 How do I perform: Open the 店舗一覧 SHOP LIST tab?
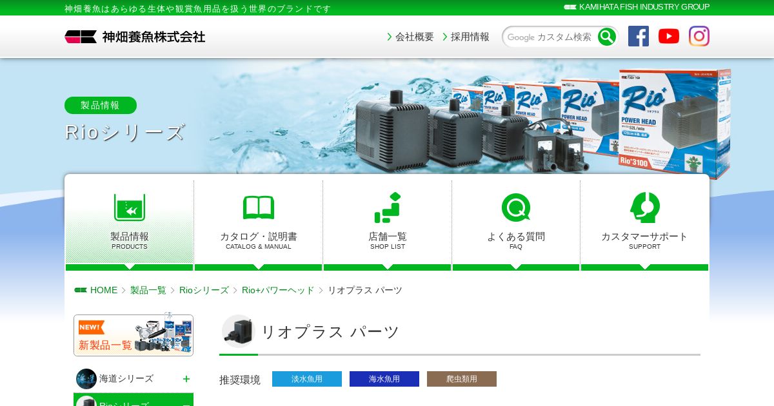pos(388,226)
